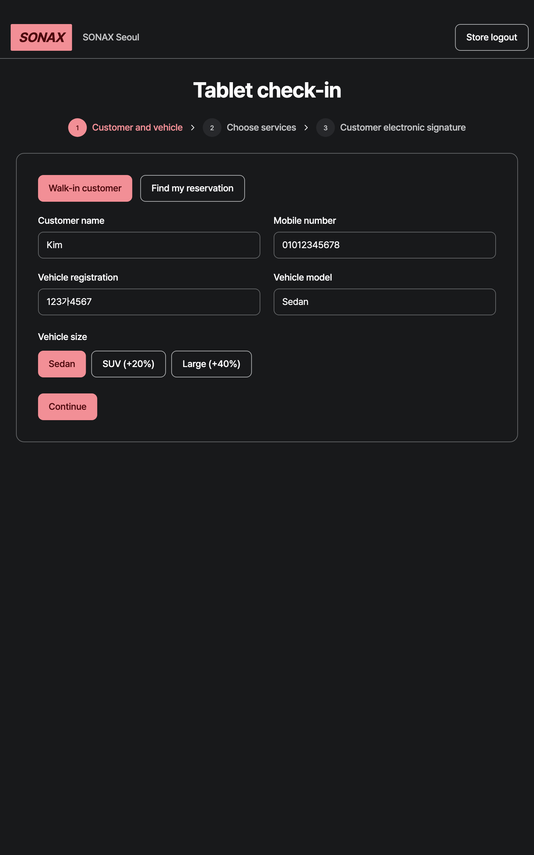Click the SONAX logo
Image resolution: width=534 pixels, height=855 pixels.
pos(41,37)
